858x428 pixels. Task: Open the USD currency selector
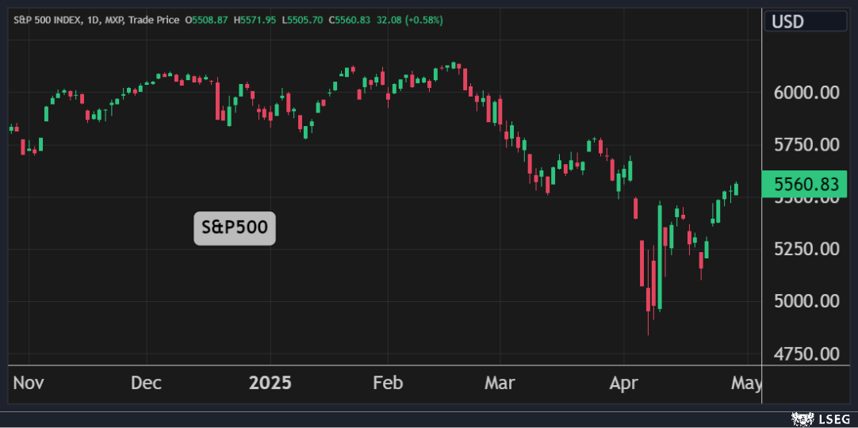point(807,21)
